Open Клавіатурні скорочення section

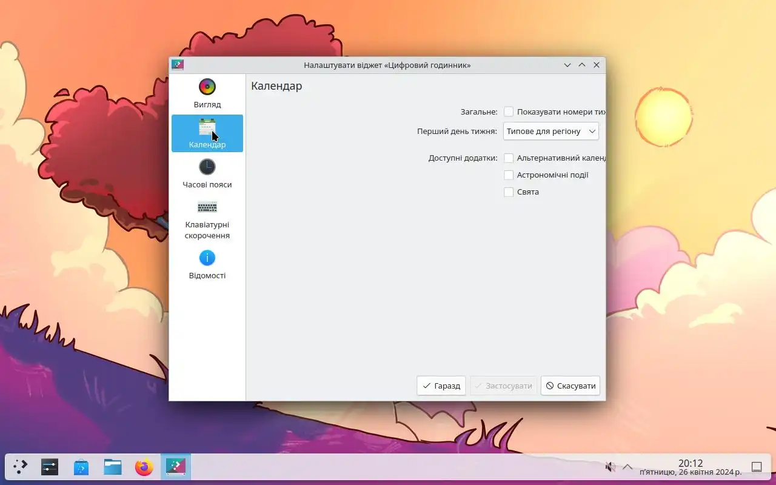pos(207,219)
